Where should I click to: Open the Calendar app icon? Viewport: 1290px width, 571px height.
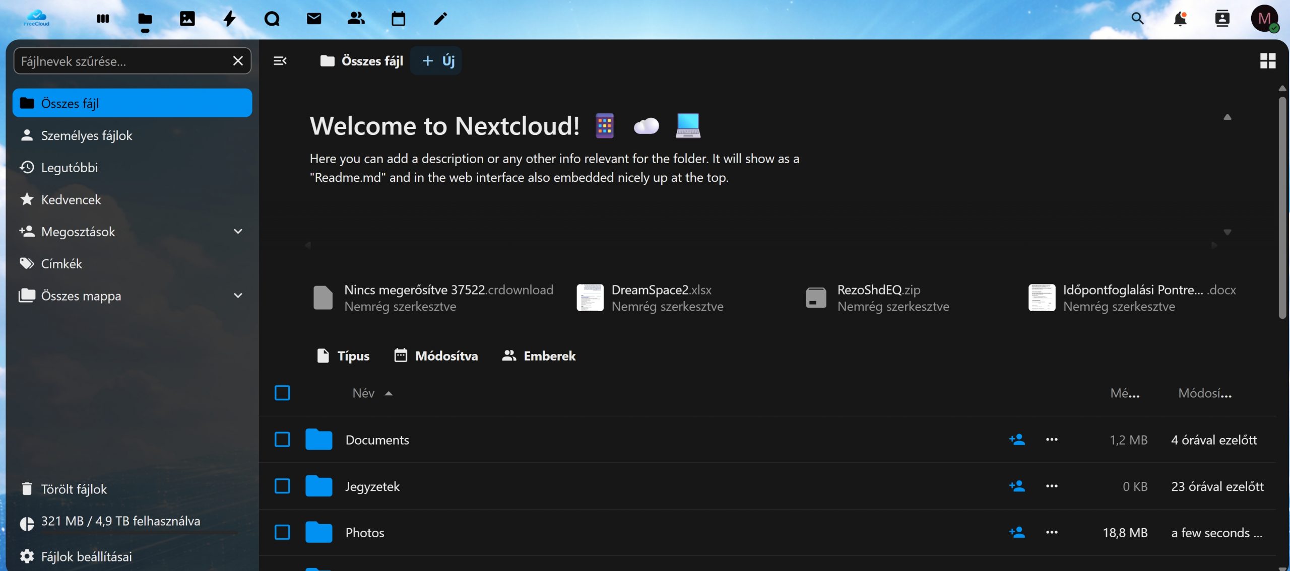pos(398,19)
